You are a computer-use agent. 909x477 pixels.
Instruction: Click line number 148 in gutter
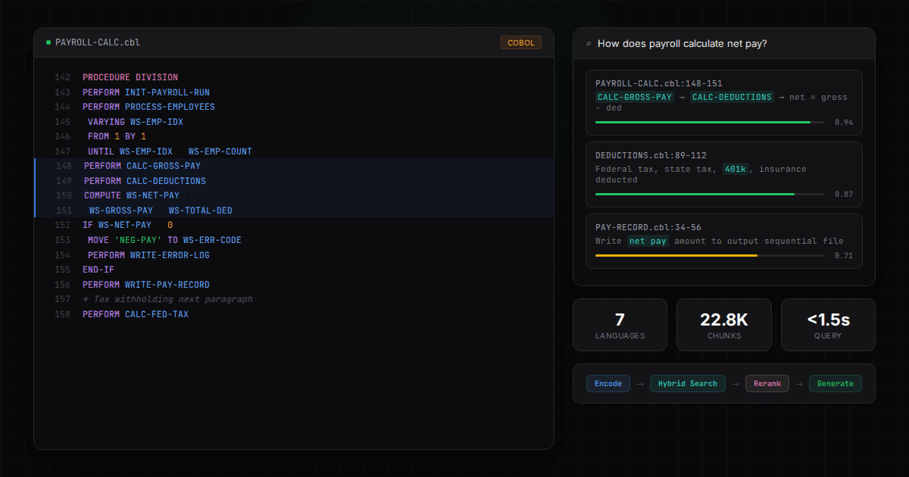[64, 166]
